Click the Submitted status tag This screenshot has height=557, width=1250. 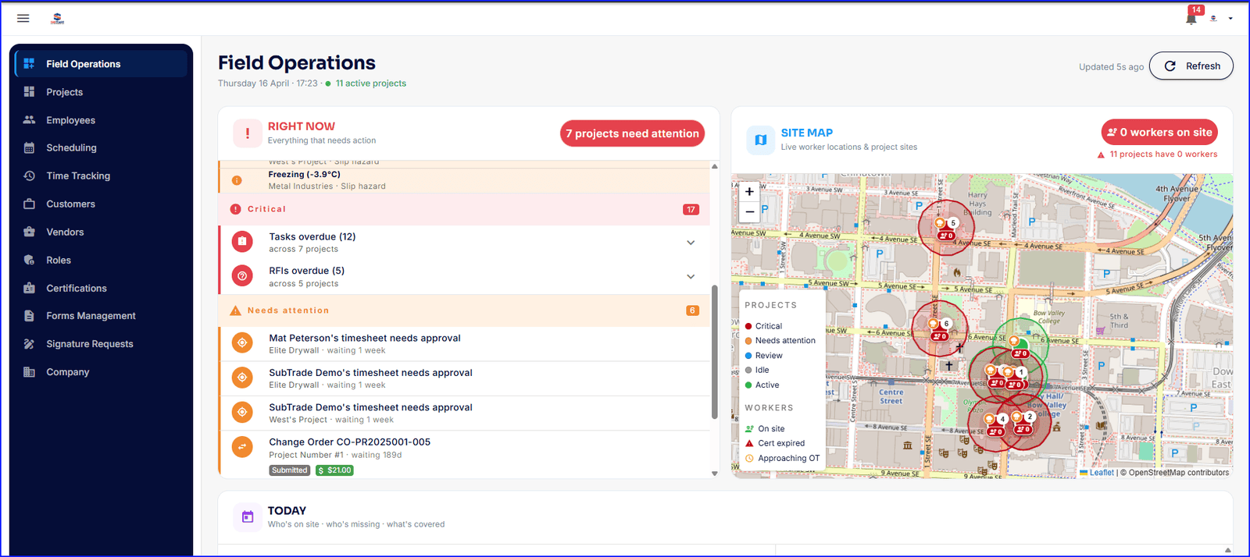(290, 470)
